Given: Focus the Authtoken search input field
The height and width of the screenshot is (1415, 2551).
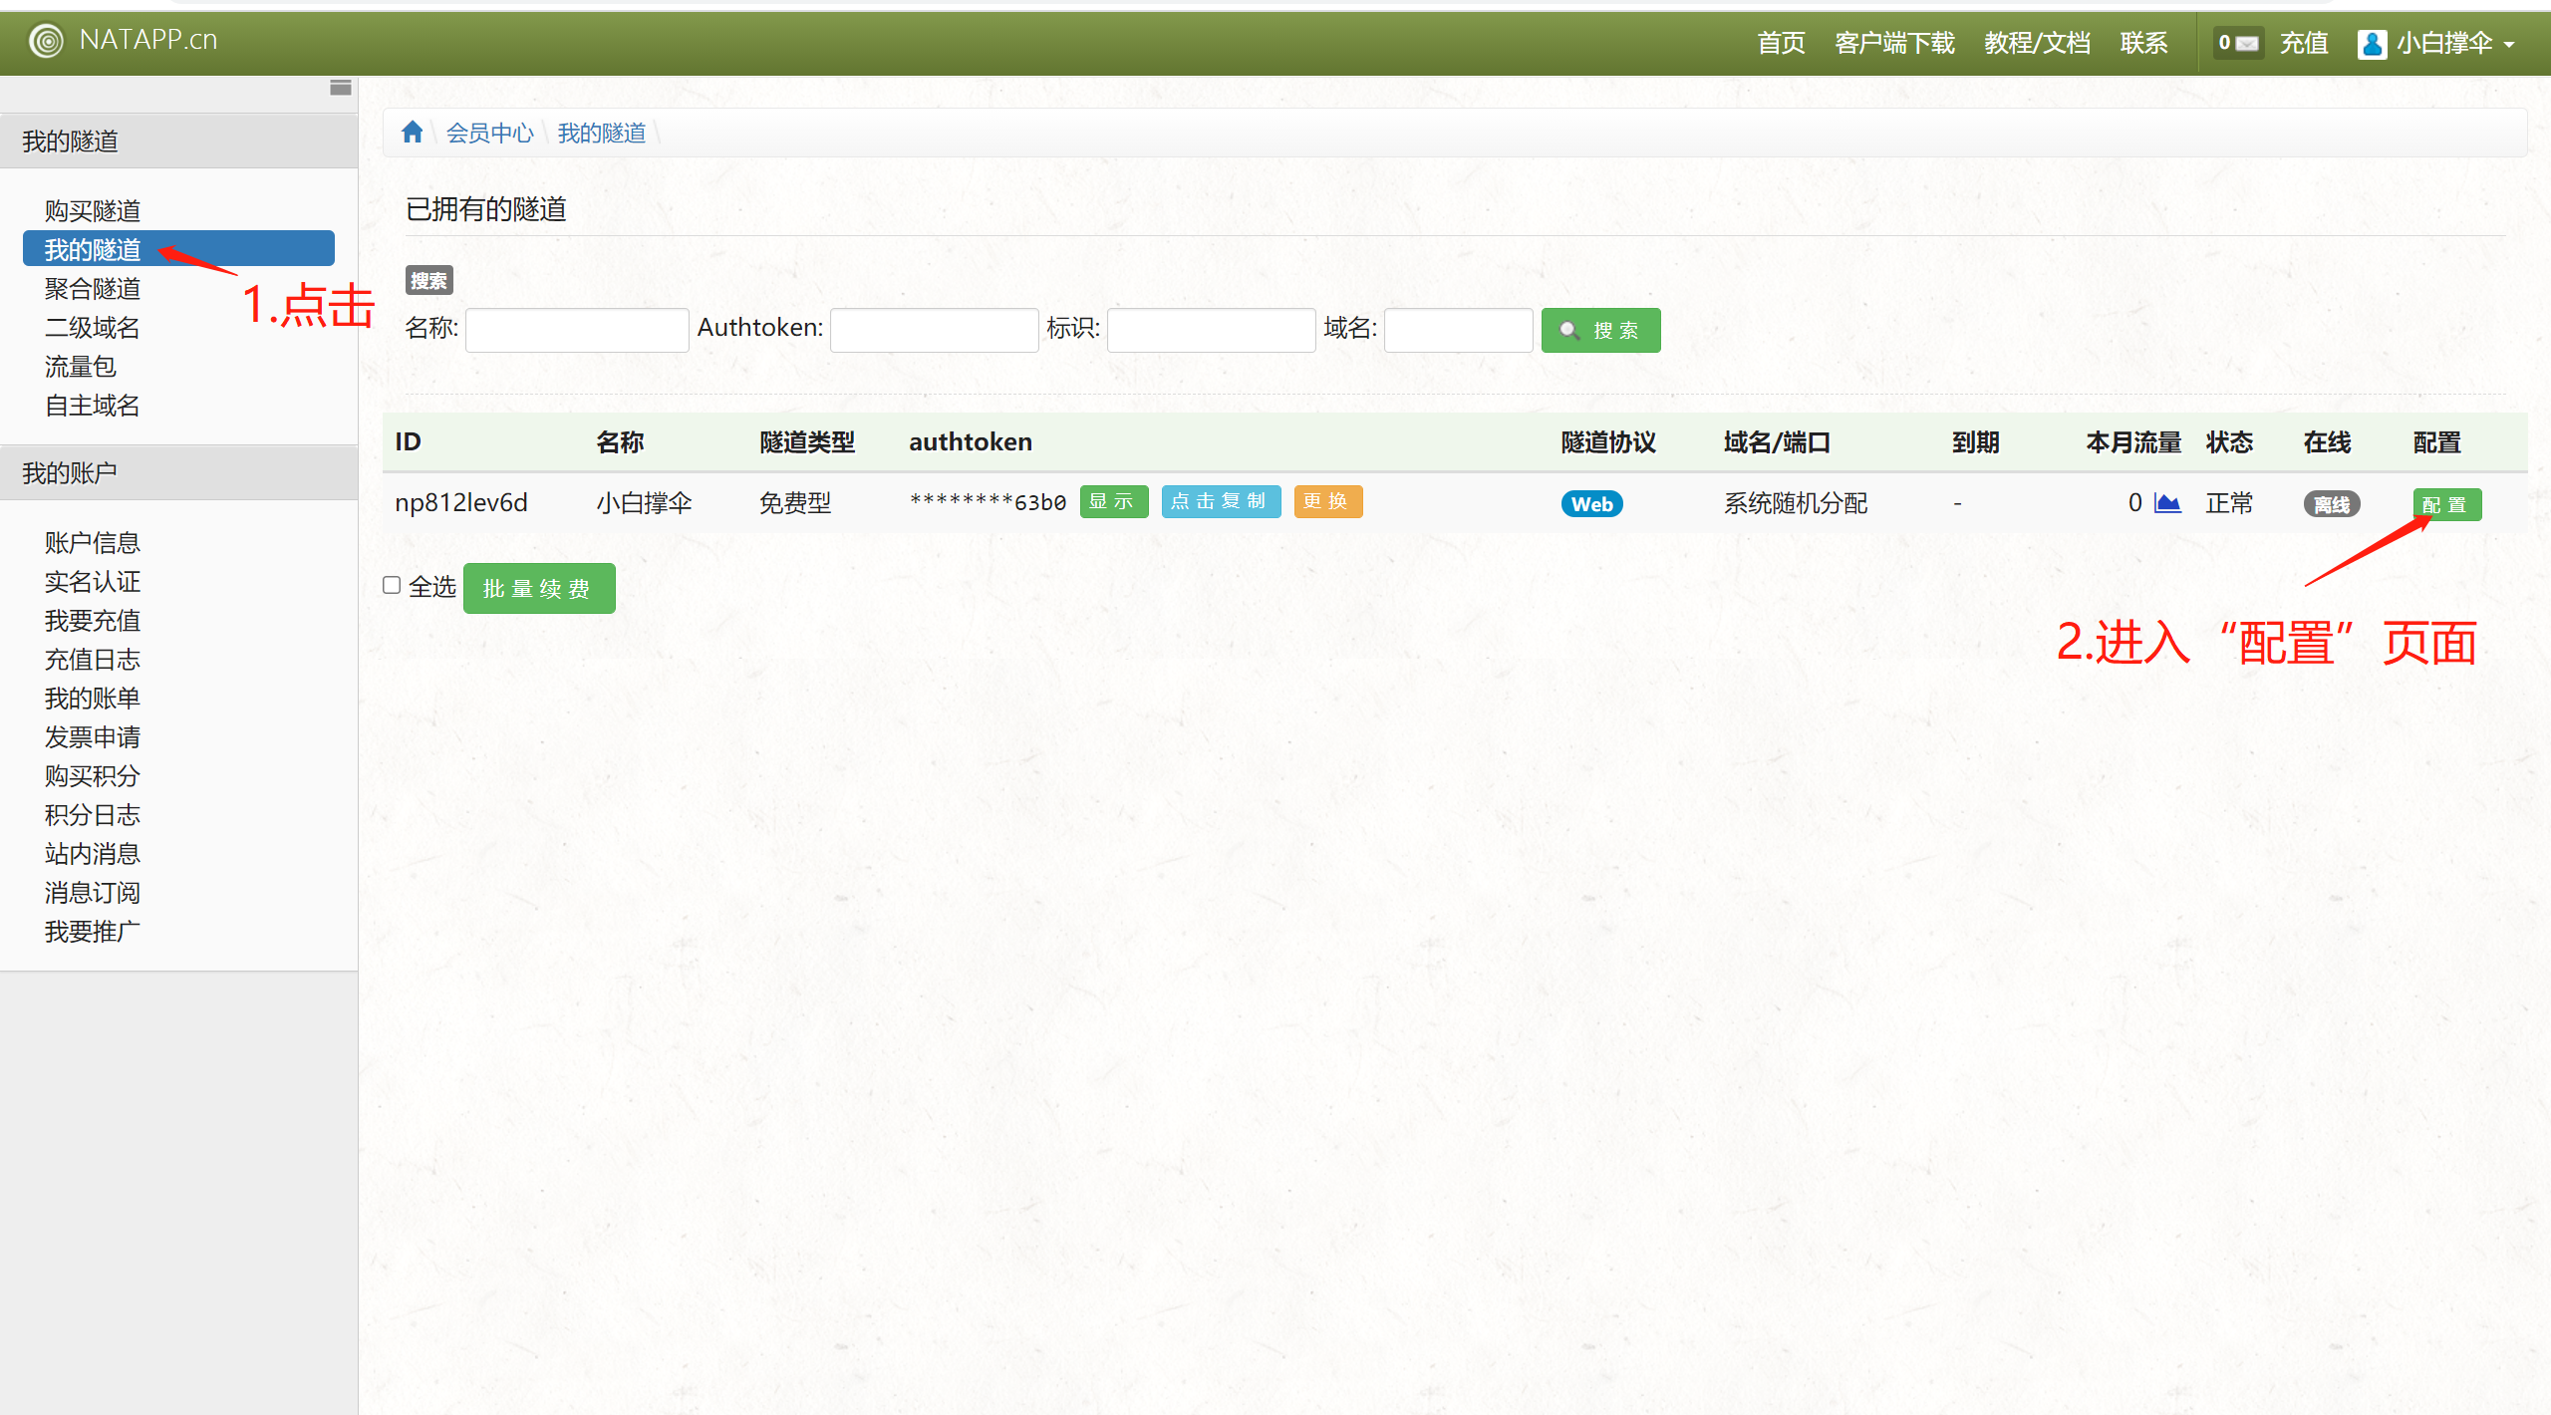Looking at the screenshot, I should click(x=934, y=330).
